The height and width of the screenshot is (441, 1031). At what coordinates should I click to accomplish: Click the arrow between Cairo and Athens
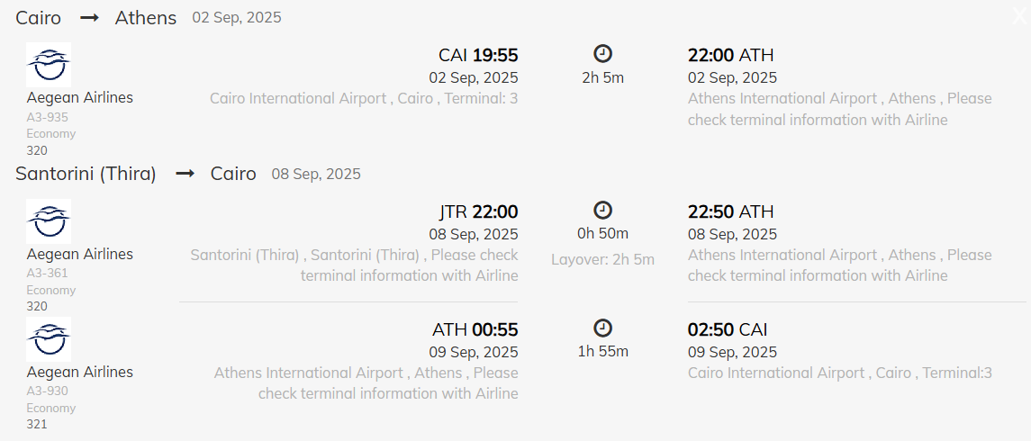88,18
